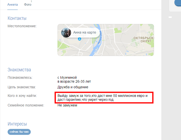
Task: Click the Дружба и общение value
Action: (x=73, y=87)
